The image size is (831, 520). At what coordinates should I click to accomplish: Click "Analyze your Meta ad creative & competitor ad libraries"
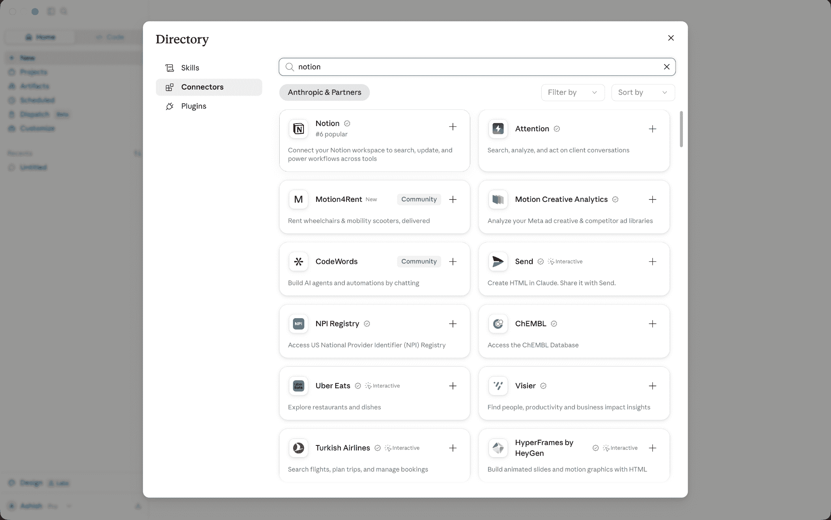click(570, 221)
